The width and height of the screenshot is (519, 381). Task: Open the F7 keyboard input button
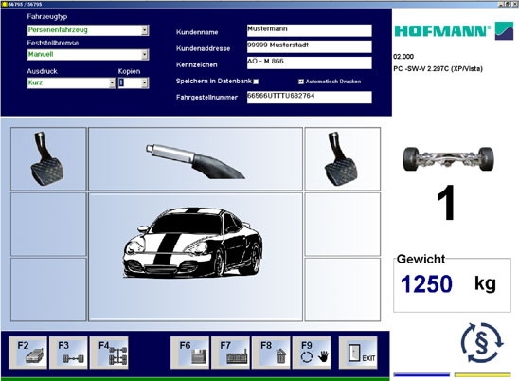tap(230, 353)
